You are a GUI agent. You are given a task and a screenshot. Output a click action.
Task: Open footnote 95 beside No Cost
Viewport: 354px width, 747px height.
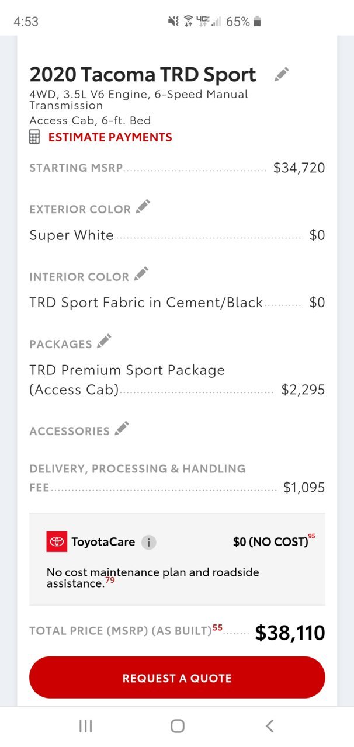coord(311,536)
